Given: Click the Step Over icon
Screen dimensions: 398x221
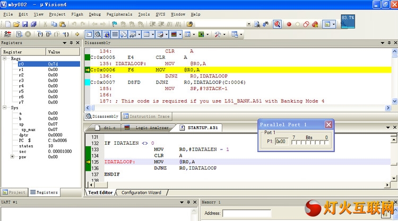Looking at the screenshot, I should coord(48,34).
